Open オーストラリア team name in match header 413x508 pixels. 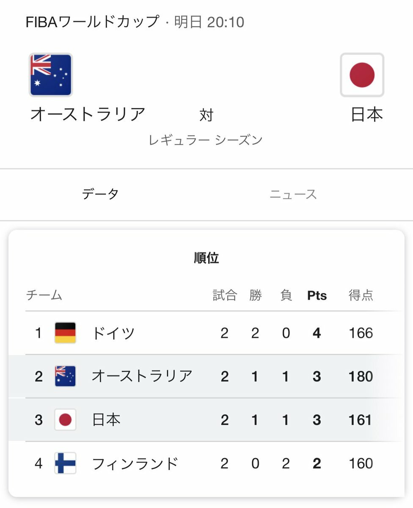click(x=88, y=114)
